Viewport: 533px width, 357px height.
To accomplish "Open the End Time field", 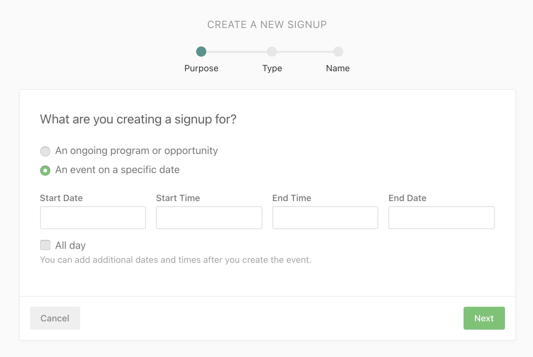I will [325, 218].
